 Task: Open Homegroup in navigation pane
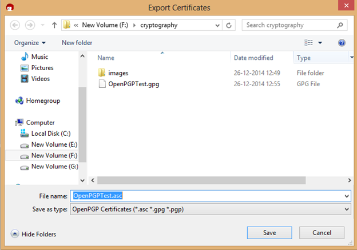(x=42, y=100)
